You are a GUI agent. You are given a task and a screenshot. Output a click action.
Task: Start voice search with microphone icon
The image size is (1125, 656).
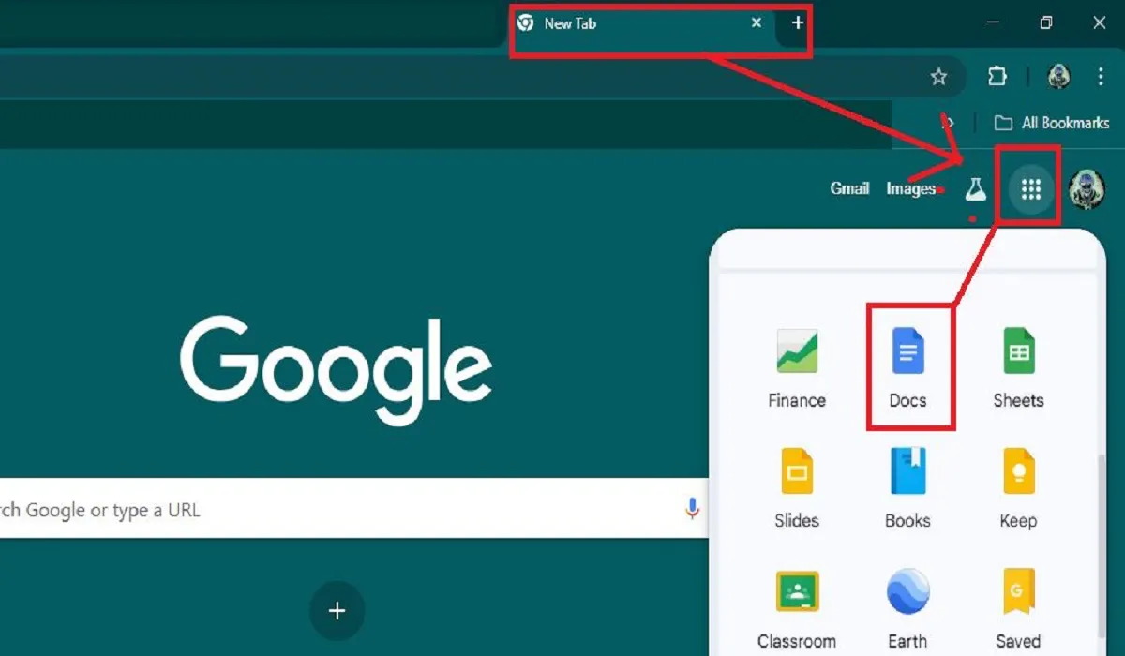click(x=692, y=509)
